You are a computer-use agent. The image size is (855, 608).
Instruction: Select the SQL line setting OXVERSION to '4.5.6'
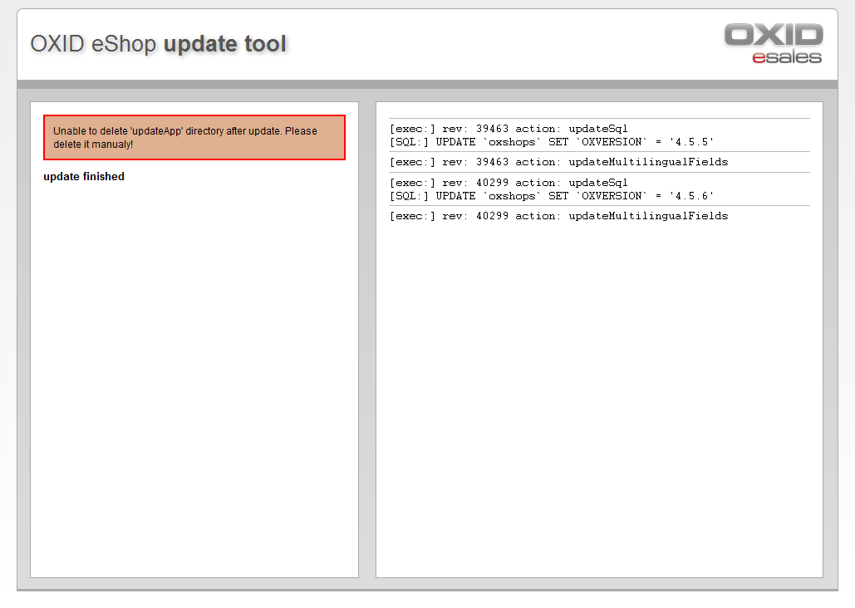point(551,196)
